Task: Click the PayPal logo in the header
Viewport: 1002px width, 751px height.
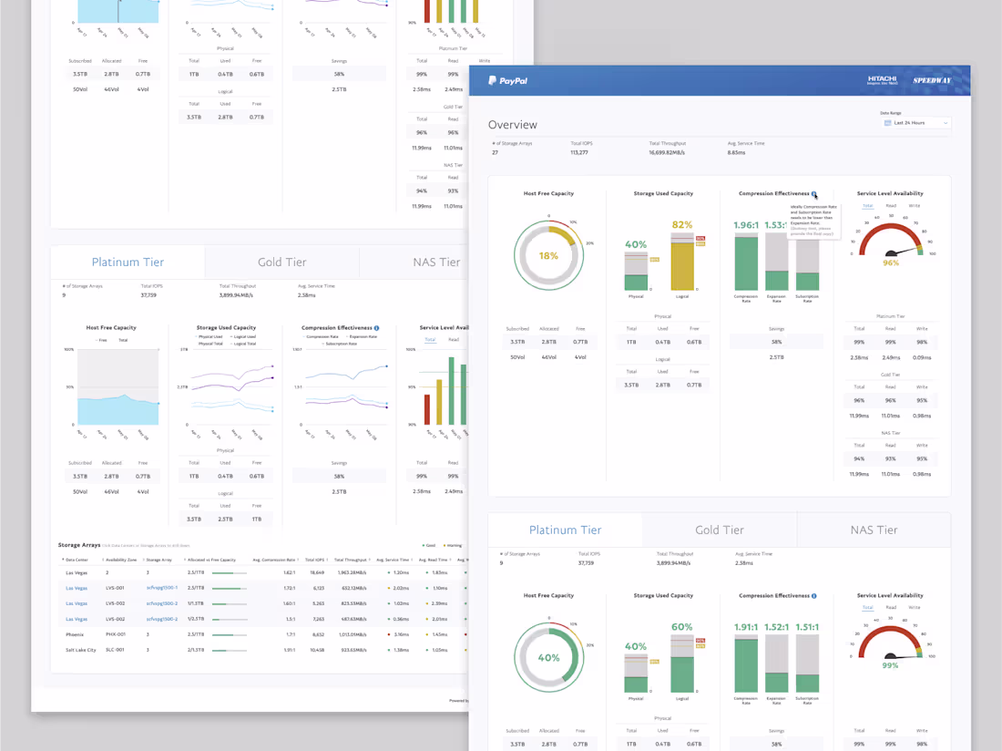Action: [x=506, y=80]
